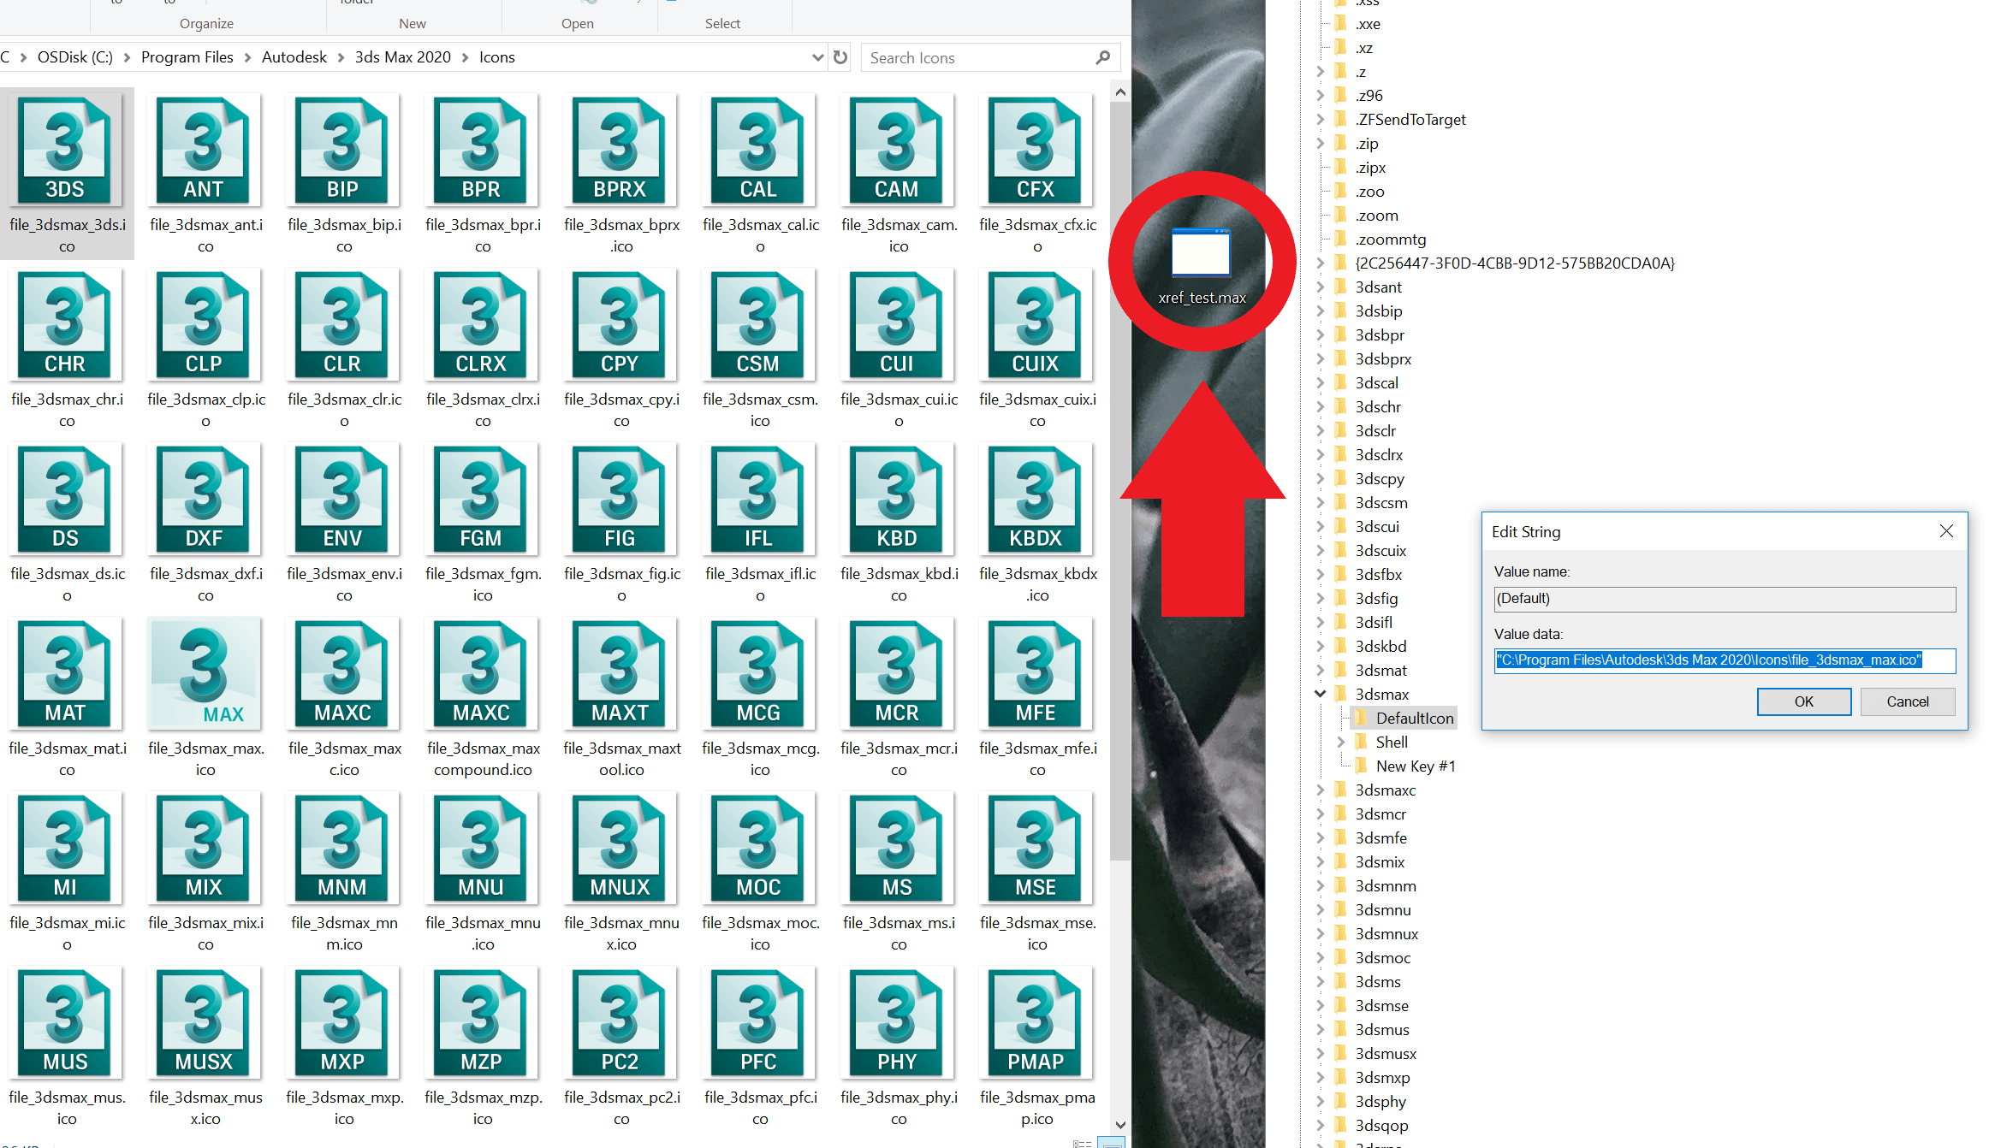The height and width of the screenshot is (1148, 2001).
Task: Click the refresh icon beside address bar
Action: [840, 57]
